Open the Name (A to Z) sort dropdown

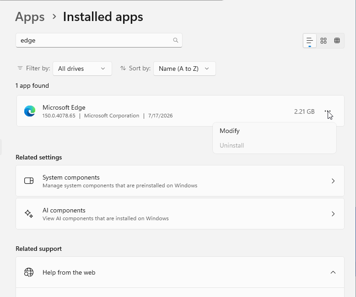[184, 69]
